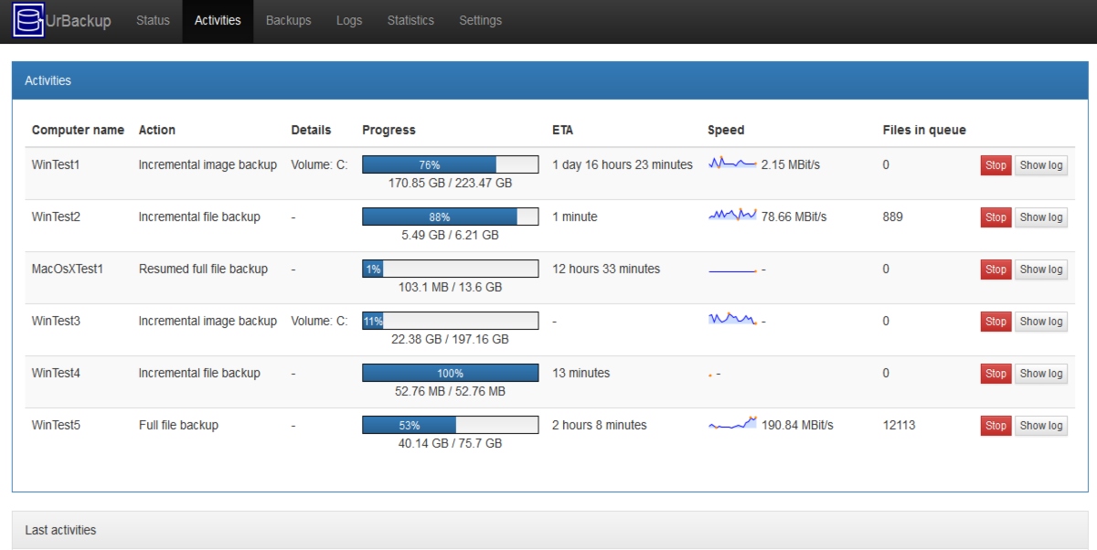Click the Speed column header
Image resolution: width=1097 pixels, height=550 pixels.
click(726, 130)
